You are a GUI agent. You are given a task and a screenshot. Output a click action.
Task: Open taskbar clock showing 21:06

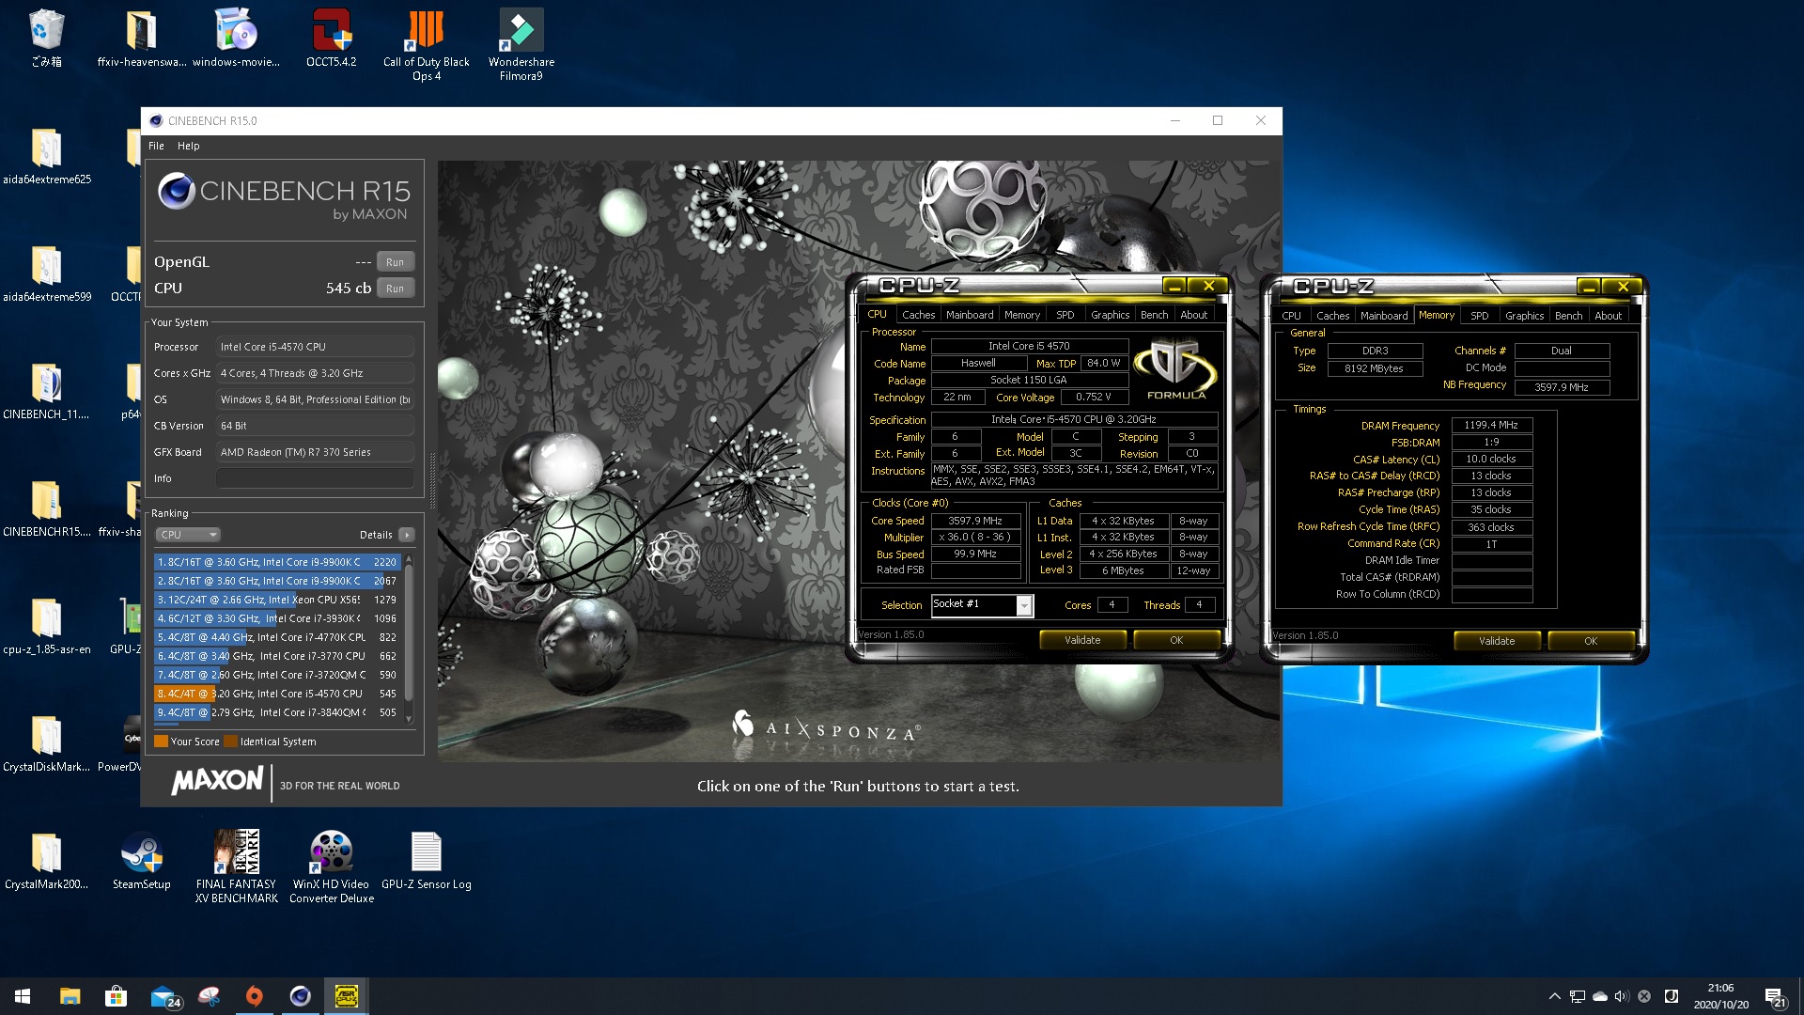1720,996
